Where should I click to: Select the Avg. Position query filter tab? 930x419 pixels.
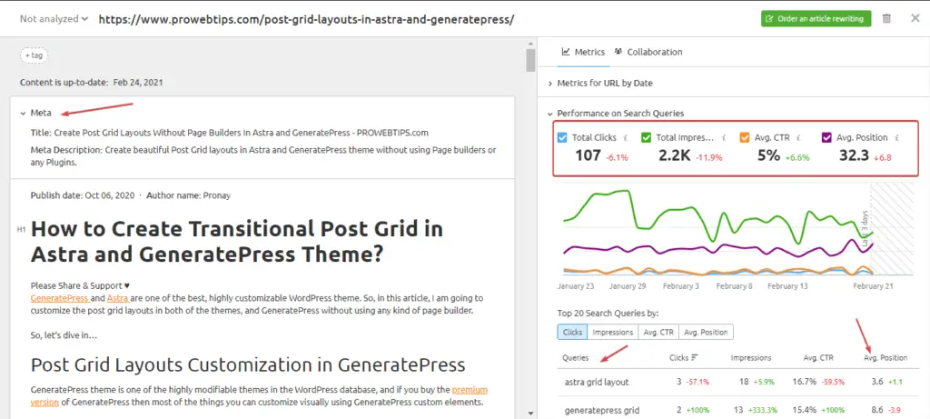[706, 333]
